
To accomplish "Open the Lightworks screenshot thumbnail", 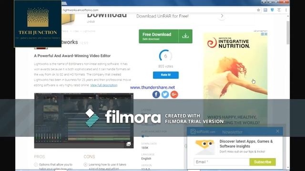I will (84, 121).
